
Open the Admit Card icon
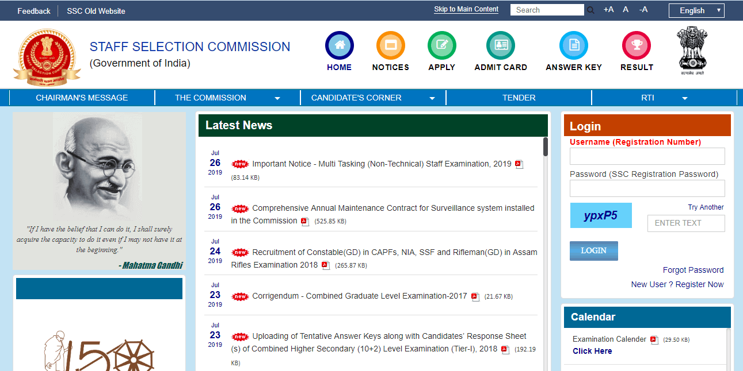500,46
